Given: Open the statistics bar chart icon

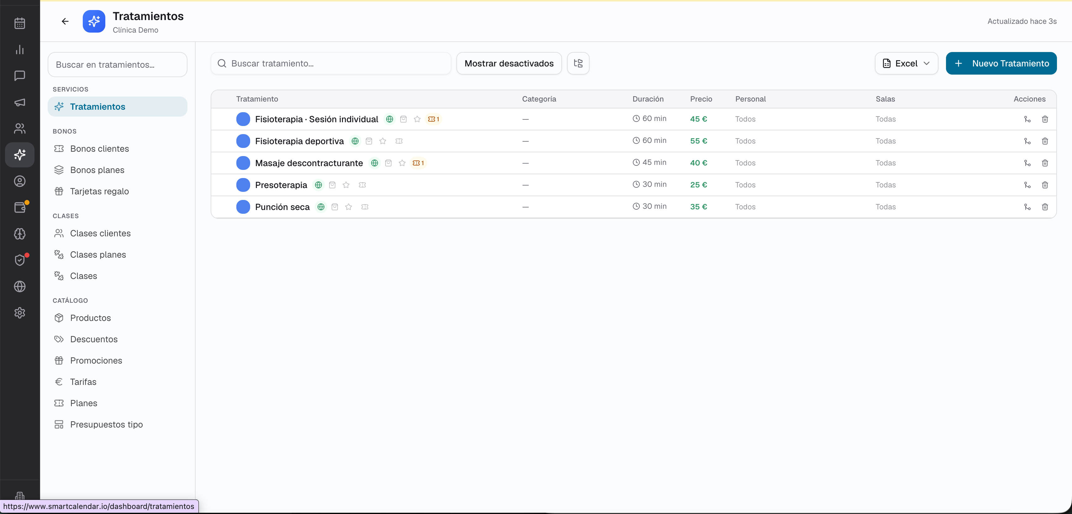Looking at the screenshot, I should click(x=19, y=50).
